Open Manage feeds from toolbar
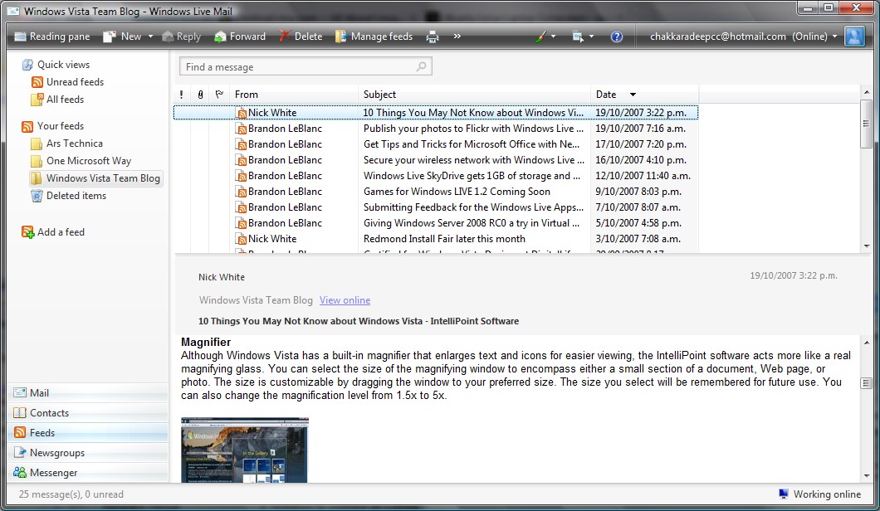 374,36
